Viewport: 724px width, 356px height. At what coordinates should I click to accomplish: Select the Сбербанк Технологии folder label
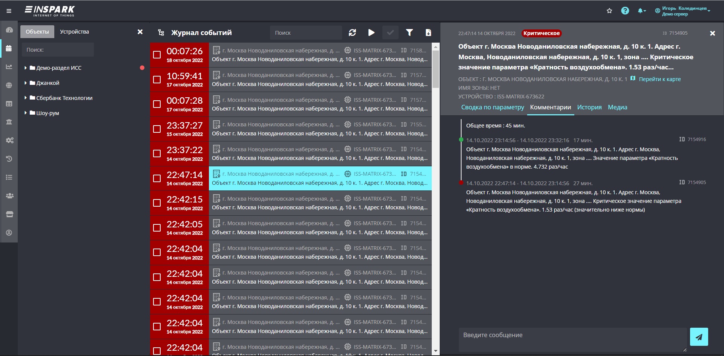[x=64, y=98]
